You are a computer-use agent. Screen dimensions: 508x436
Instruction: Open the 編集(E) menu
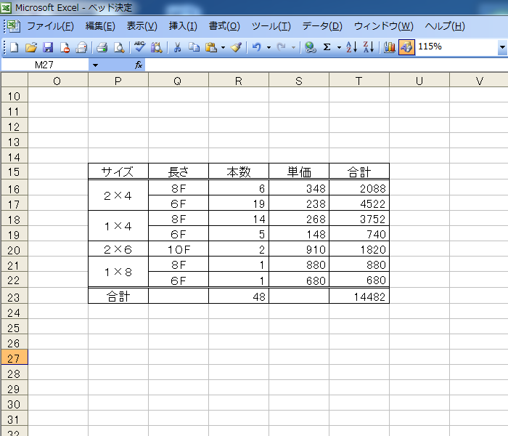(100, 26)
